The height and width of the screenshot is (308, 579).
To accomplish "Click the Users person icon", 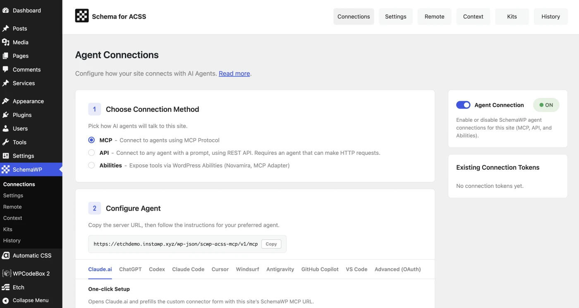I will (6, 128).
